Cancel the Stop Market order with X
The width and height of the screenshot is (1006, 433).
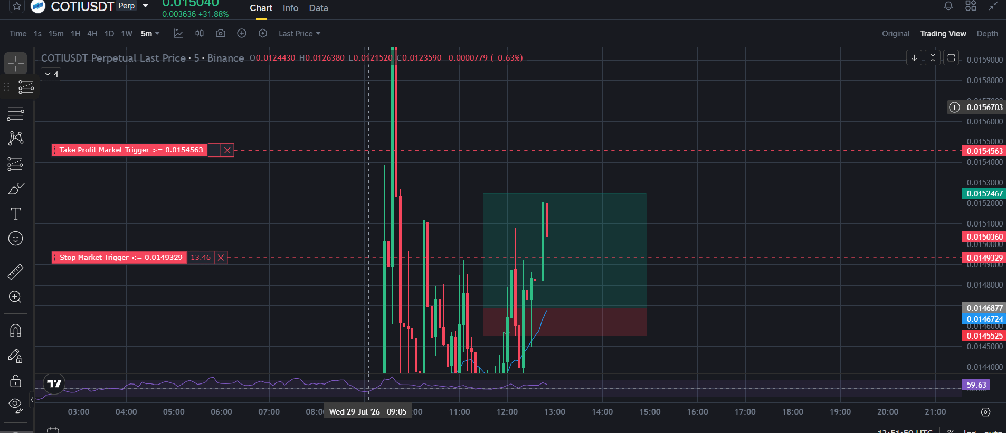point(221,258)
